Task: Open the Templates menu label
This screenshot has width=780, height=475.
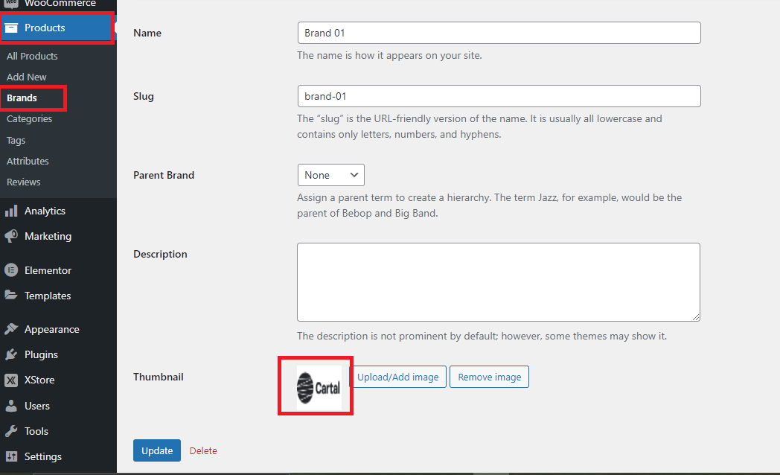Action: click(48, 296)
